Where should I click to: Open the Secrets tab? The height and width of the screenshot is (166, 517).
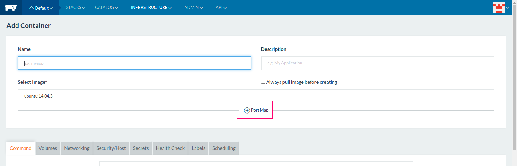(x=141, y=148)
